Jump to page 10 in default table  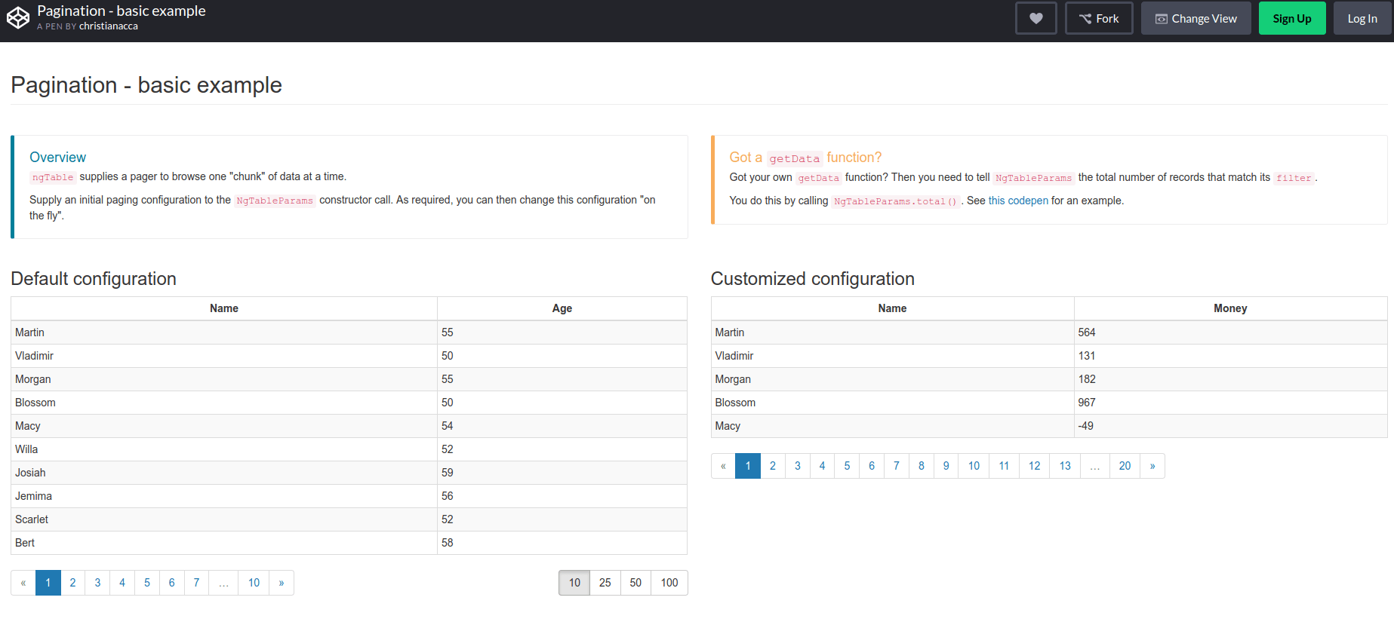click(x=254, y=583)
